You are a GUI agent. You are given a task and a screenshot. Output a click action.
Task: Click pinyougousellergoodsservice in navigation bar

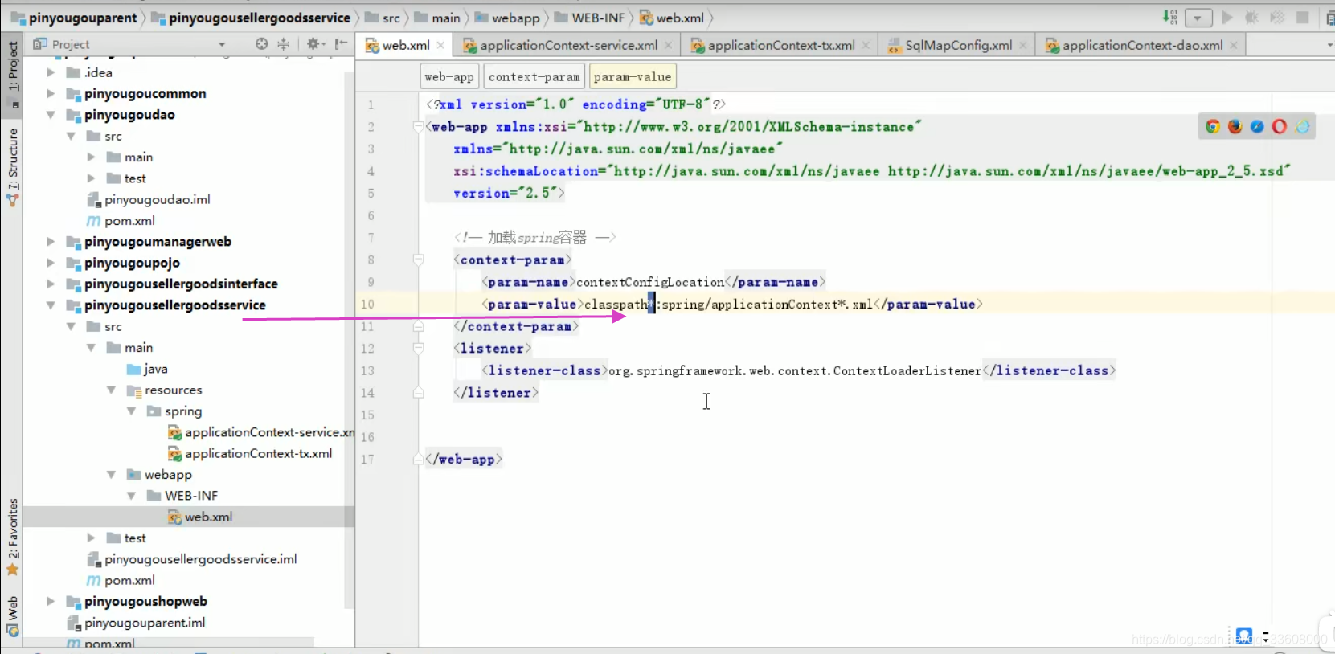pyautogui.click(x=251, y=18)
